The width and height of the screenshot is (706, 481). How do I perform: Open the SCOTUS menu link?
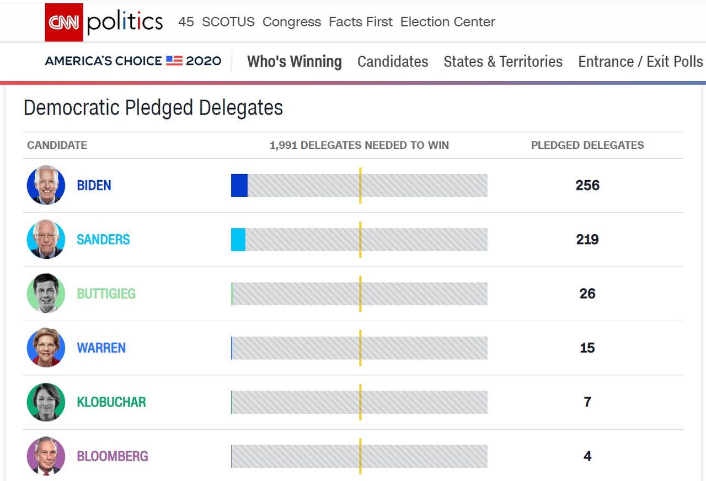228,22
